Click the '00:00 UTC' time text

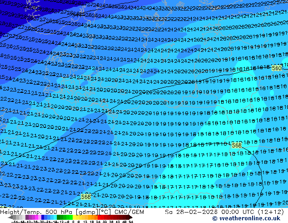point(238,212)
